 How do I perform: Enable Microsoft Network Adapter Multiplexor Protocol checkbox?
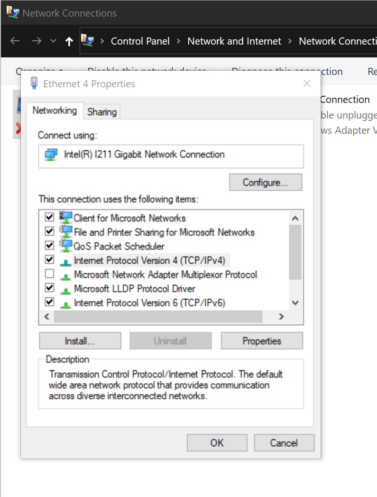tap(49, 273)
